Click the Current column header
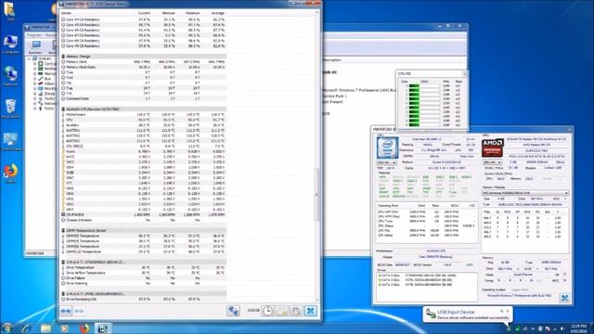 pyautogui.click(x=144, y=13)
